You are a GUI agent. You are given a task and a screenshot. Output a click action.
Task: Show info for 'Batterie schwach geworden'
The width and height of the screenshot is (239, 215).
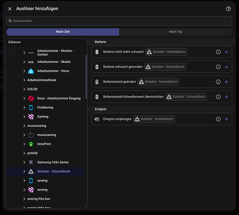218,67
